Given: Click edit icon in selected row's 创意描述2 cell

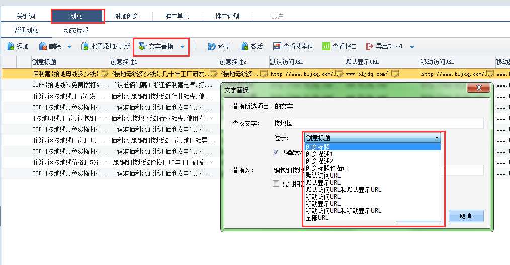Looking at the screenshot, I should (x=264, y=74).
